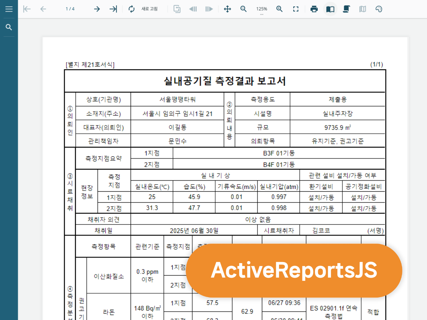Click the page number field showing 1/4
This screenshot has width=427, height=320.
click(x=70, y=9)
